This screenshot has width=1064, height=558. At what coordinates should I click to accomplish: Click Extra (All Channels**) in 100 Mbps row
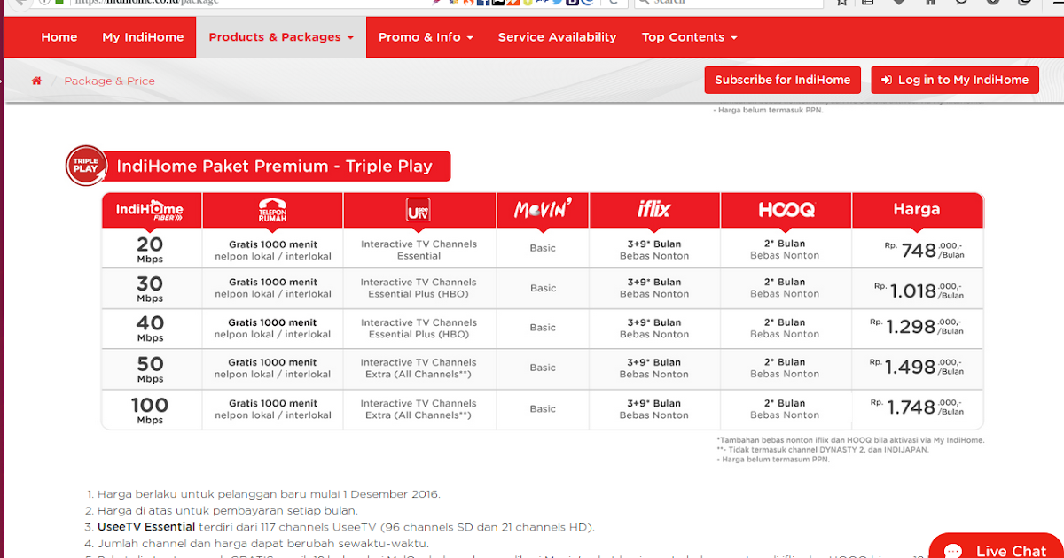(x=419, y=415)
